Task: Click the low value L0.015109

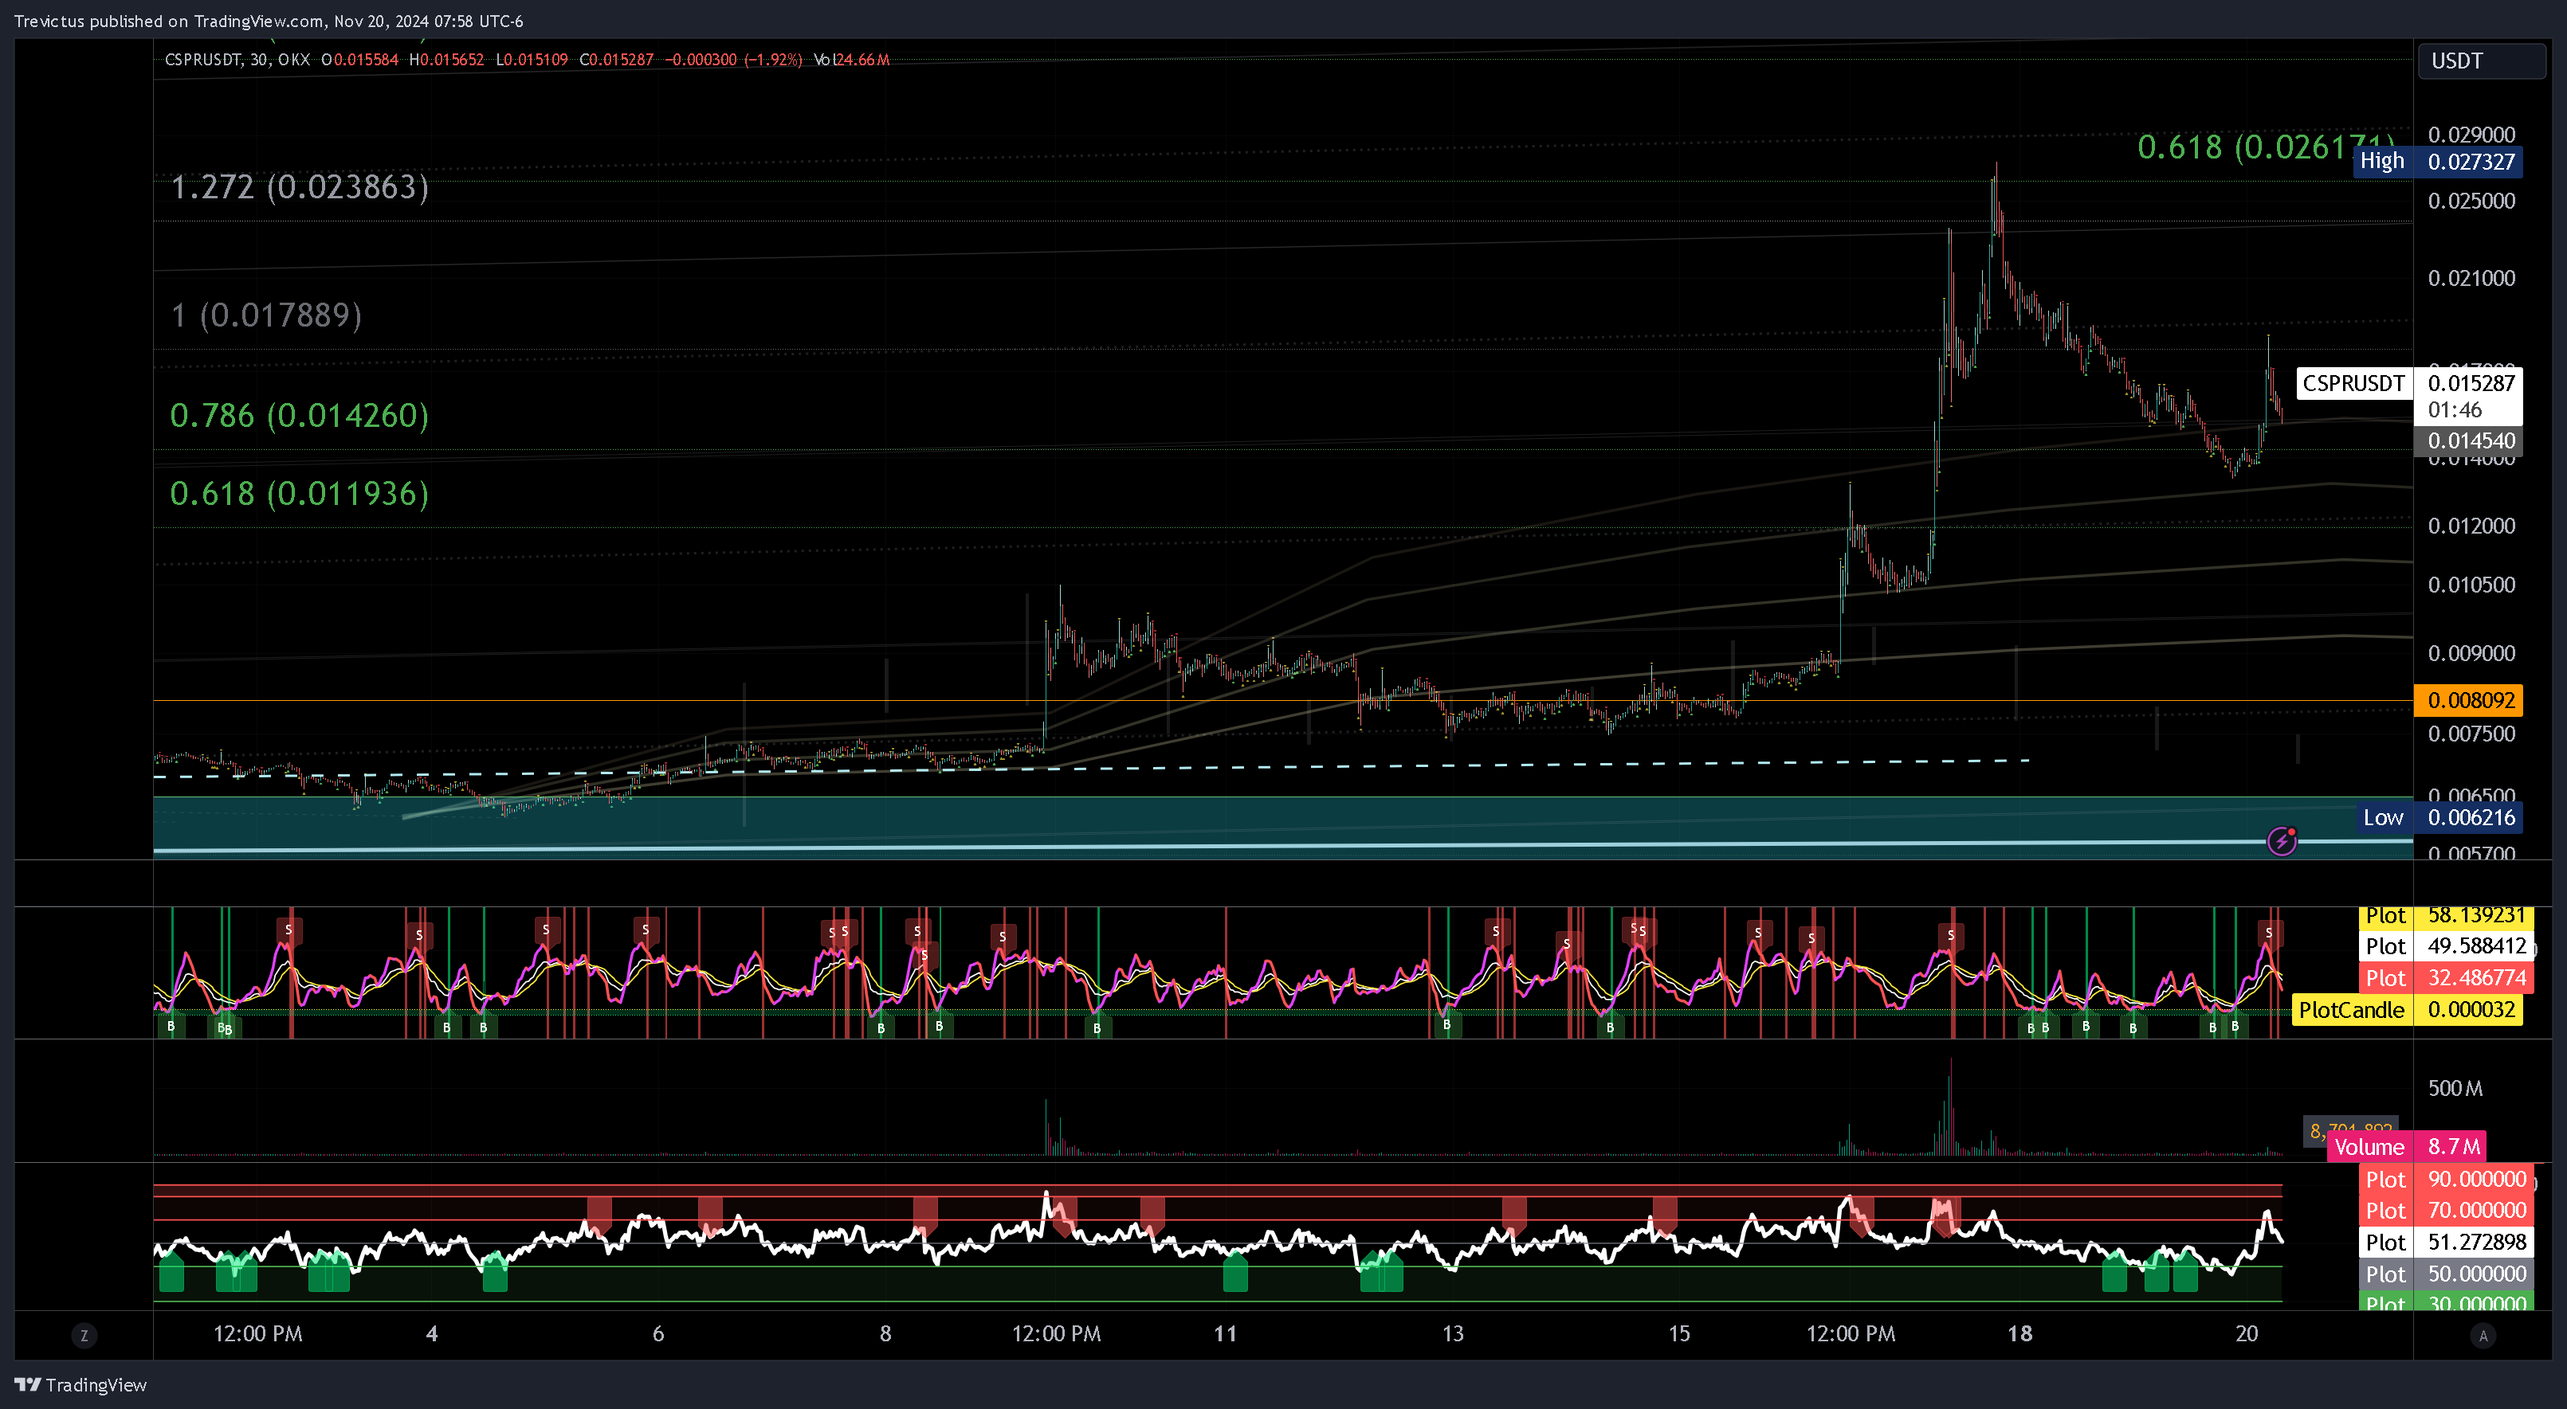Action: (x=531, y=60)
